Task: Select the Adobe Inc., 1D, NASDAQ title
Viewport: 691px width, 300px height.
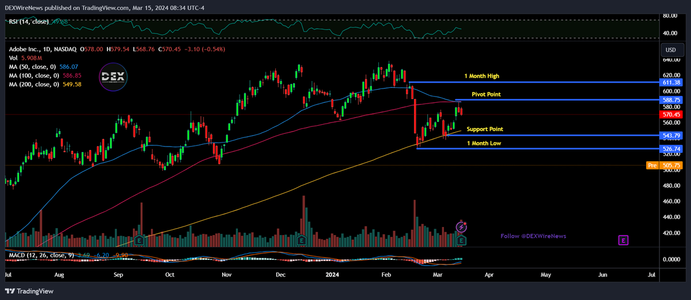Action: pyautogui.click(x=43, y=50)
